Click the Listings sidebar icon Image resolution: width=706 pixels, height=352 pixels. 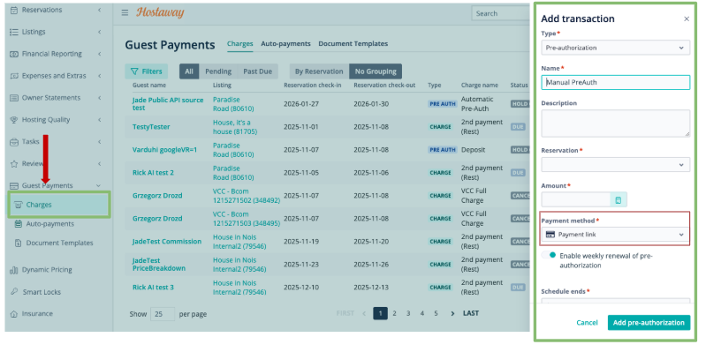(14, 32)
